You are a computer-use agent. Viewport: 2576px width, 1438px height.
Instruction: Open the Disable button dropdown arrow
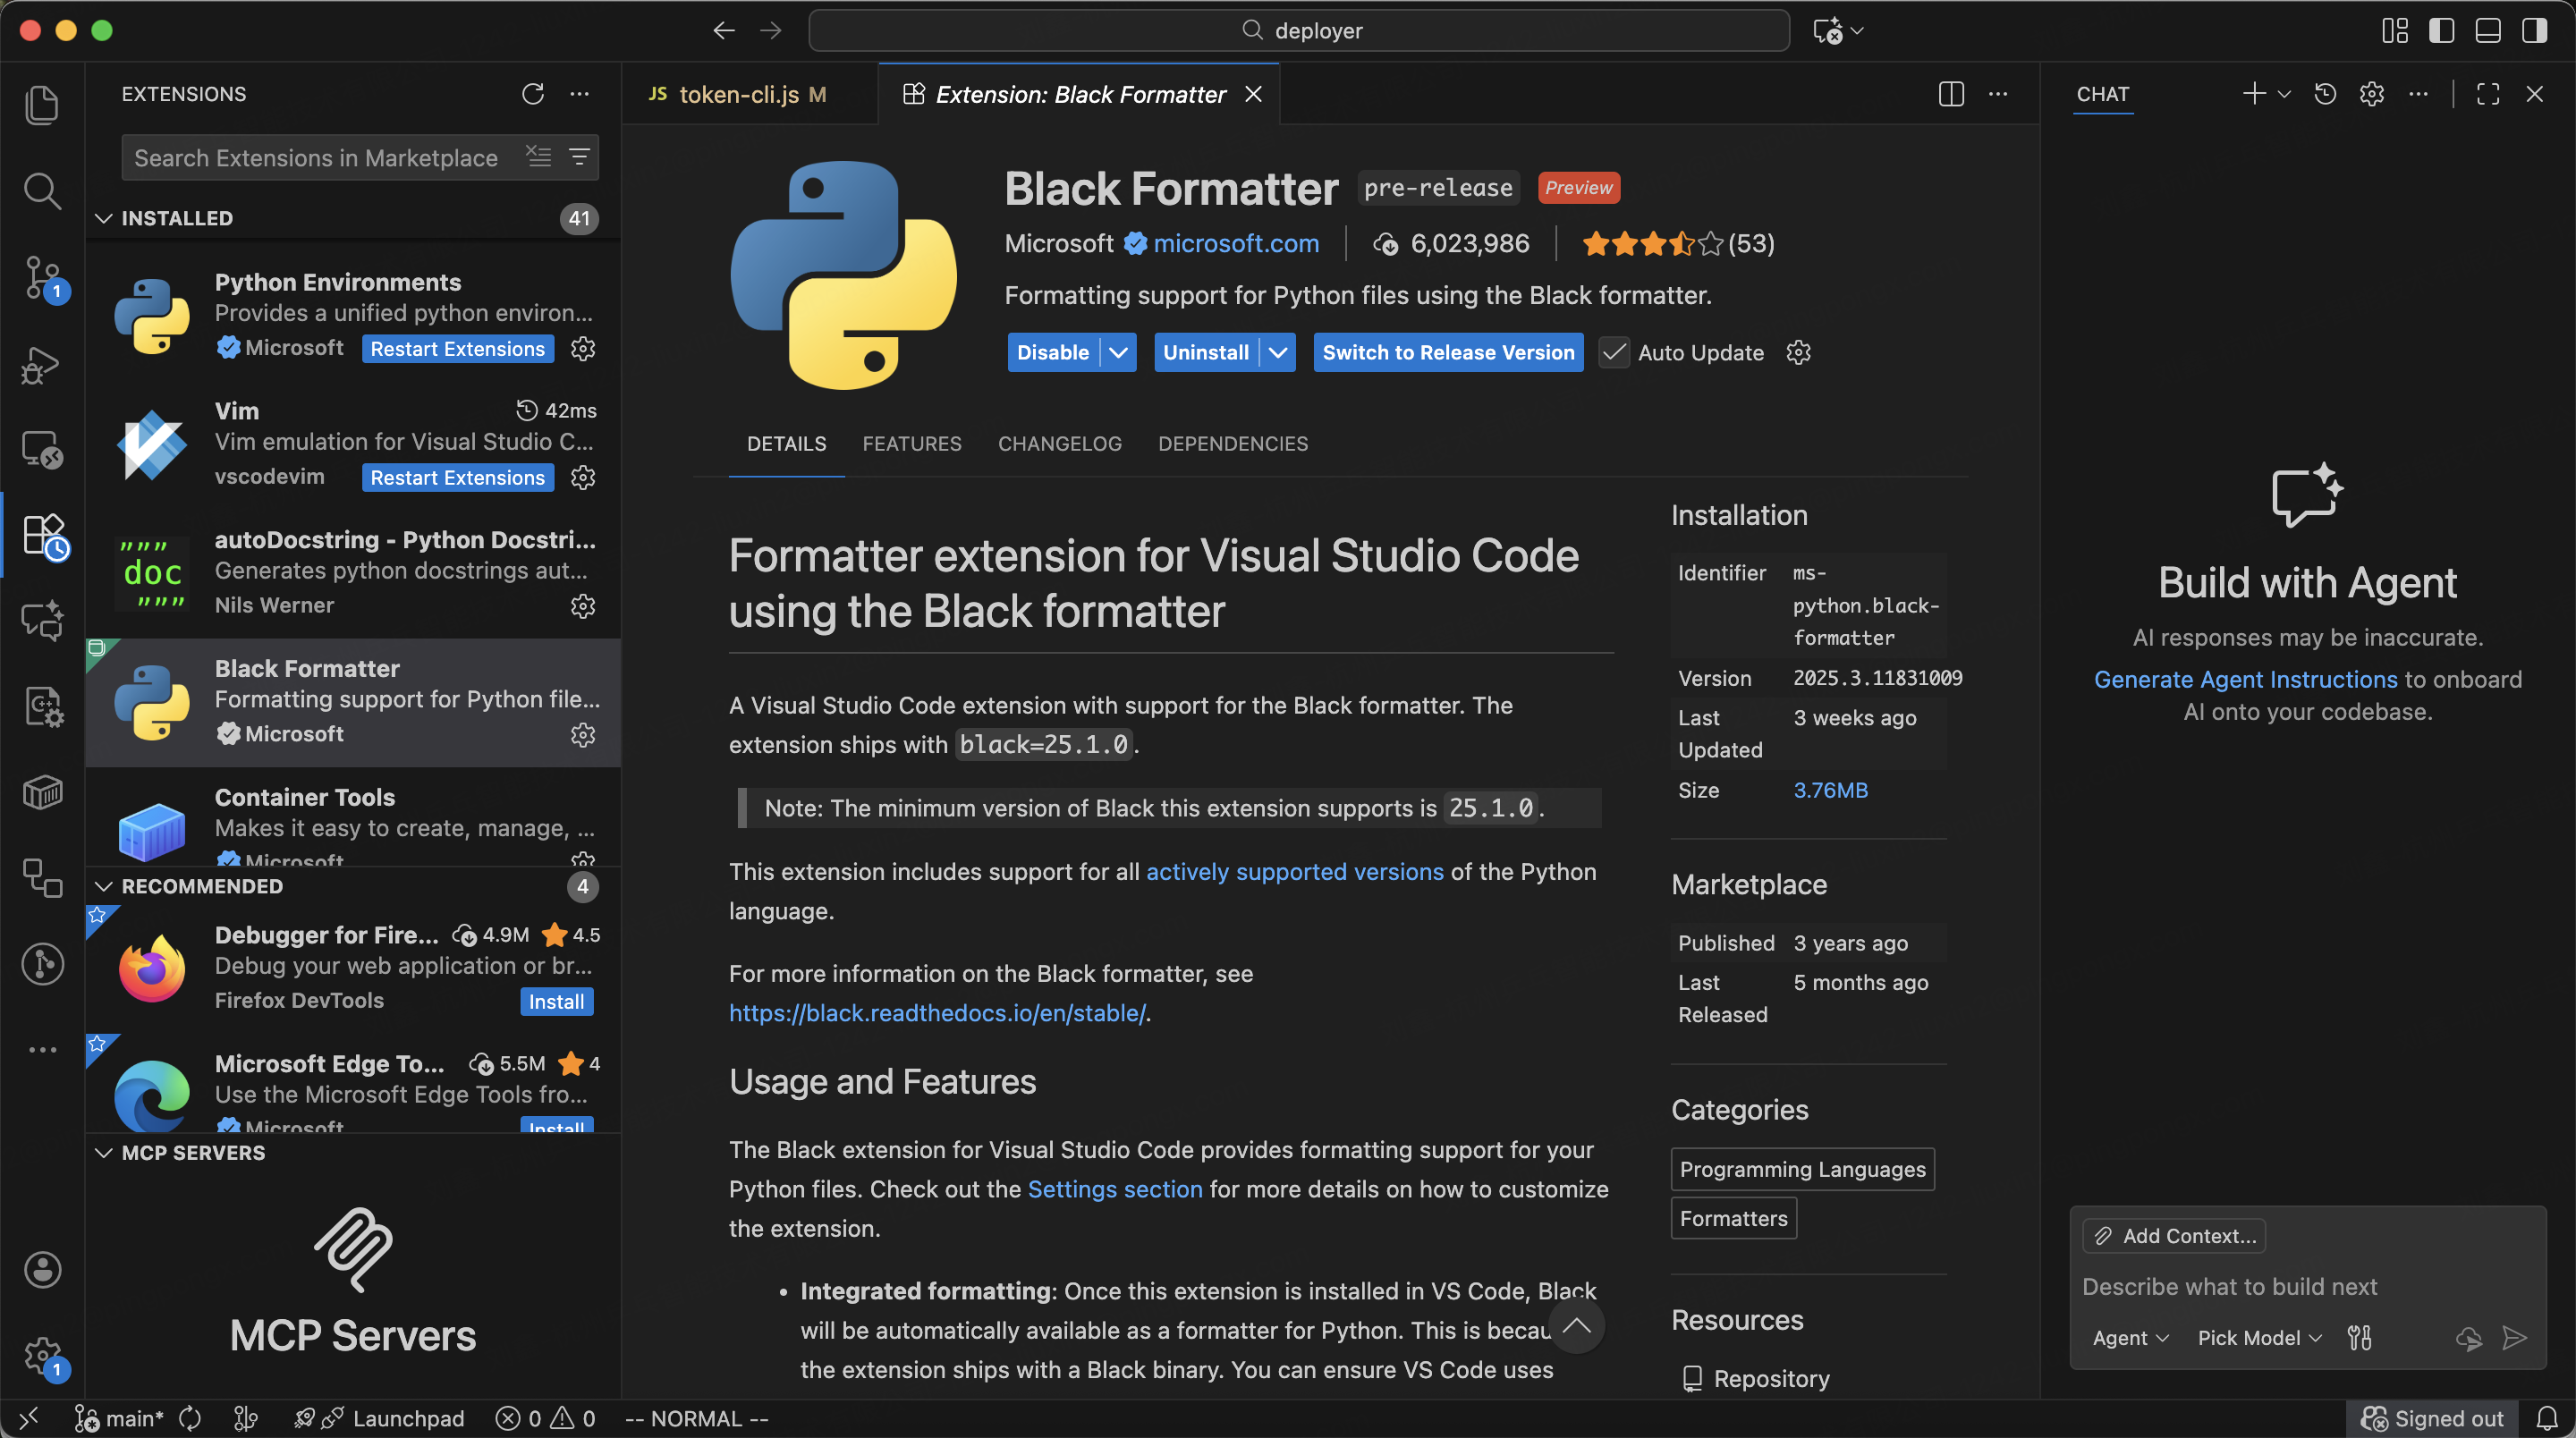(x=1119, y=352)
